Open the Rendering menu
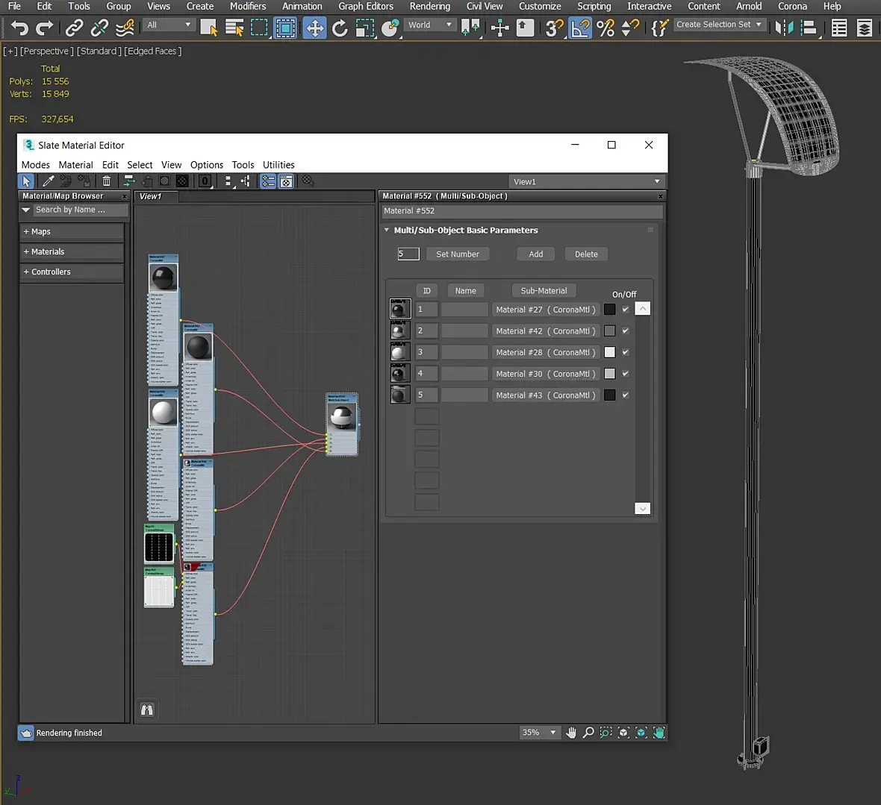This screenshot has width=881, height=805. (x=429, y=6)
